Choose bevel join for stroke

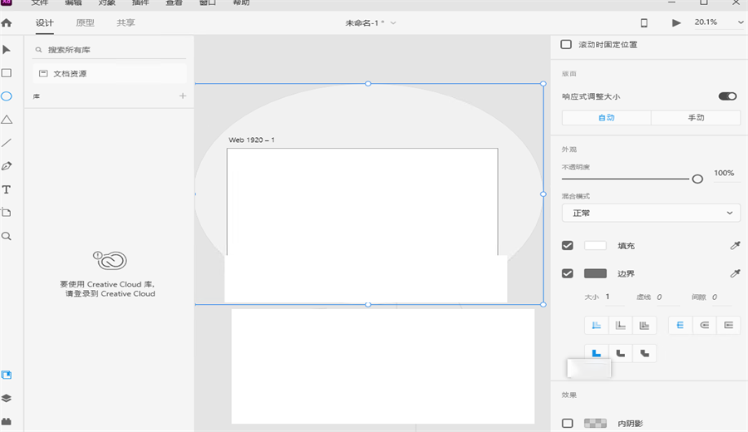644,353
